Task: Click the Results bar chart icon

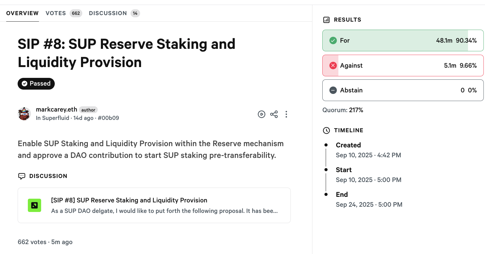Action: point(326,20)
